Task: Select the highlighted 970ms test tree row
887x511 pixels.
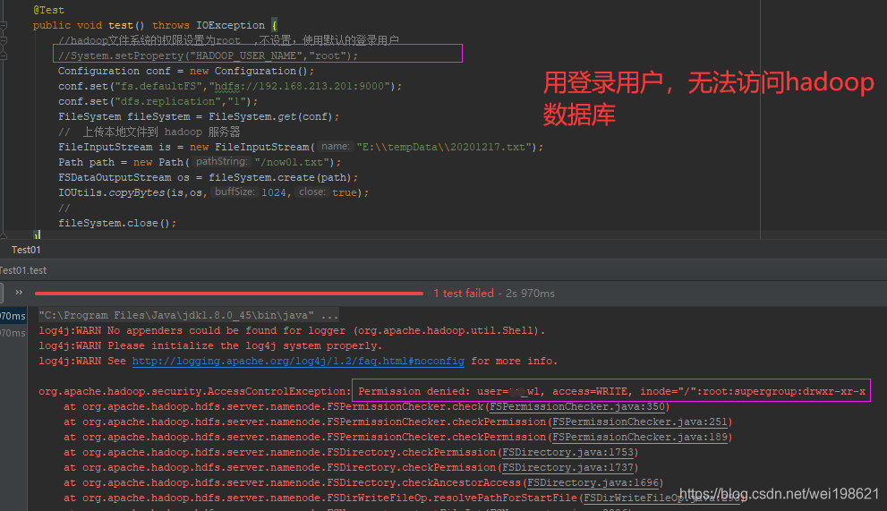Action: (13, 316)
